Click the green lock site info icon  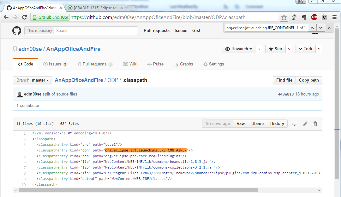click(34, 17)
